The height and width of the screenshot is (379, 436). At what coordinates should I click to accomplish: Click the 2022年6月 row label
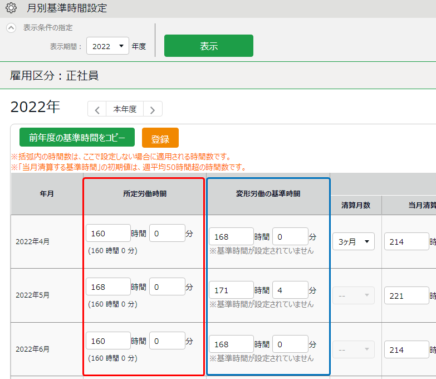tap(32, 349)
